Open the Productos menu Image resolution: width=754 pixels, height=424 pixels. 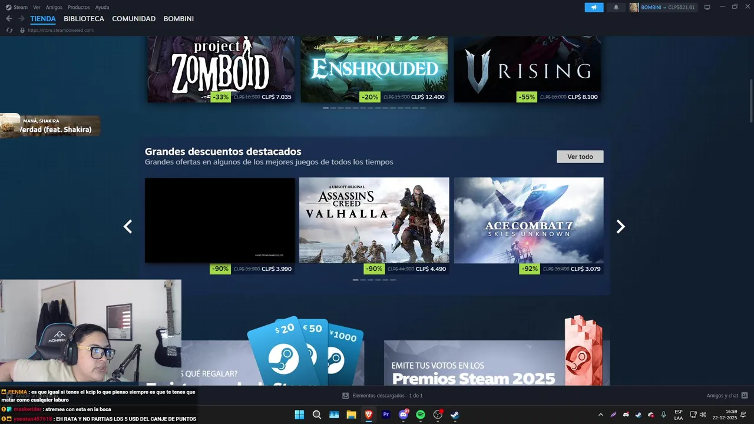(79, 7)
